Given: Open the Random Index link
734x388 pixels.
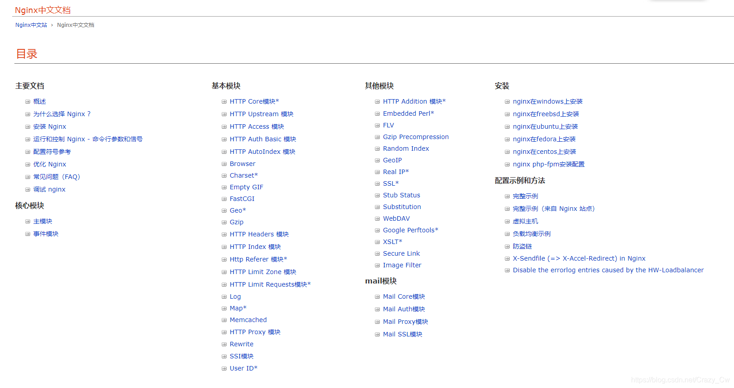Looking at the screenshot, I should click(x=406, y=148).
